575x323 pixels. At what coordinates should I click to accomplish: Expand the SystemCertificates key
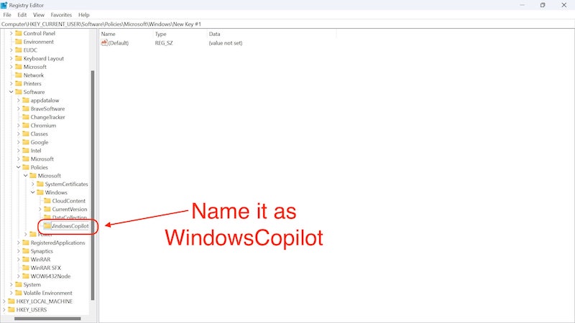click(x=32, y=184)
